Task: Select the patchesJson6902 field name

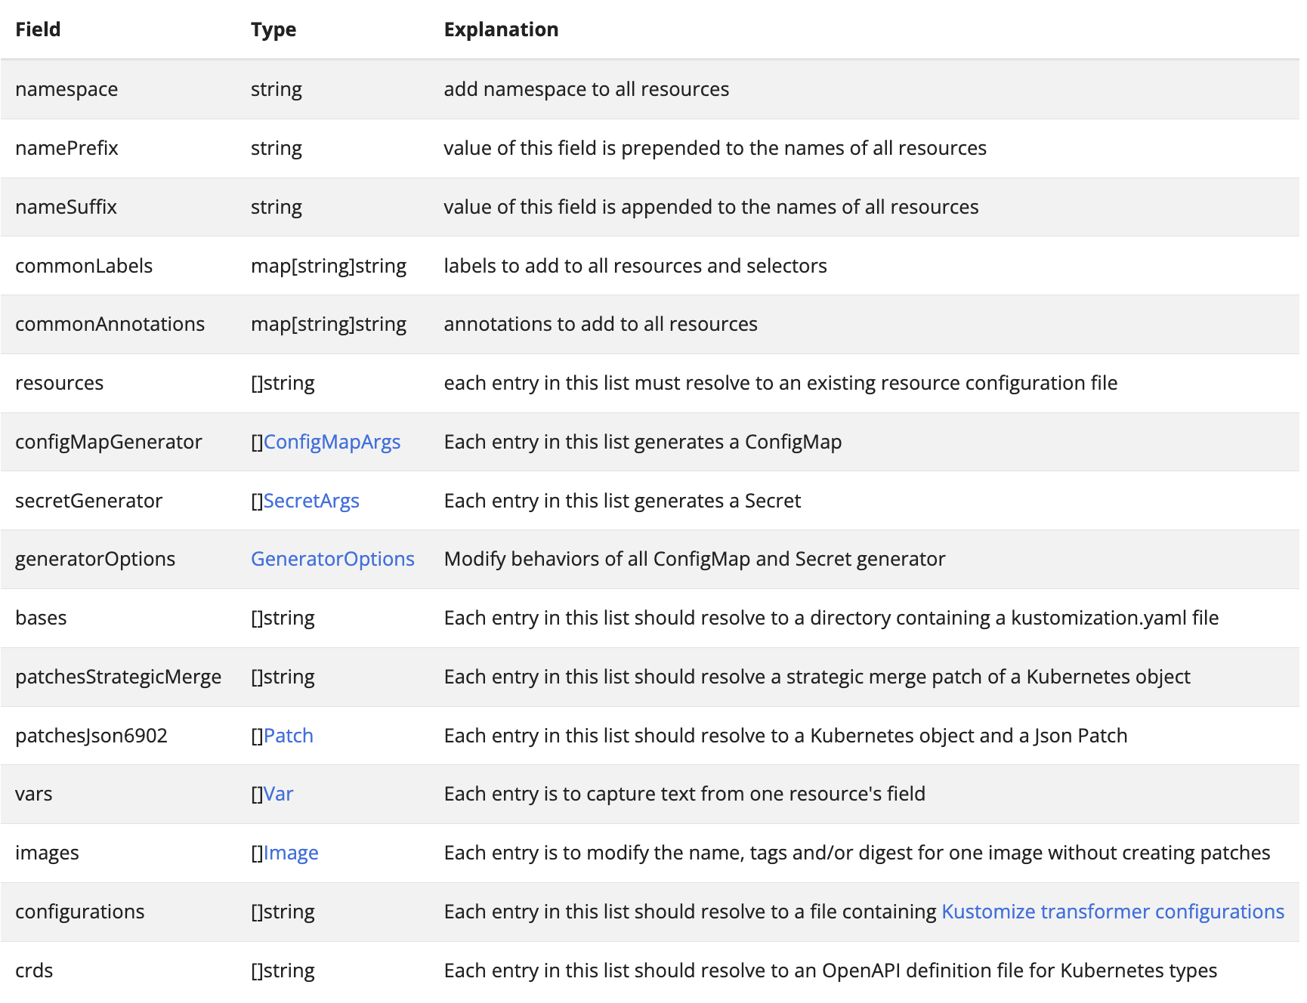Action: [91, 736]
